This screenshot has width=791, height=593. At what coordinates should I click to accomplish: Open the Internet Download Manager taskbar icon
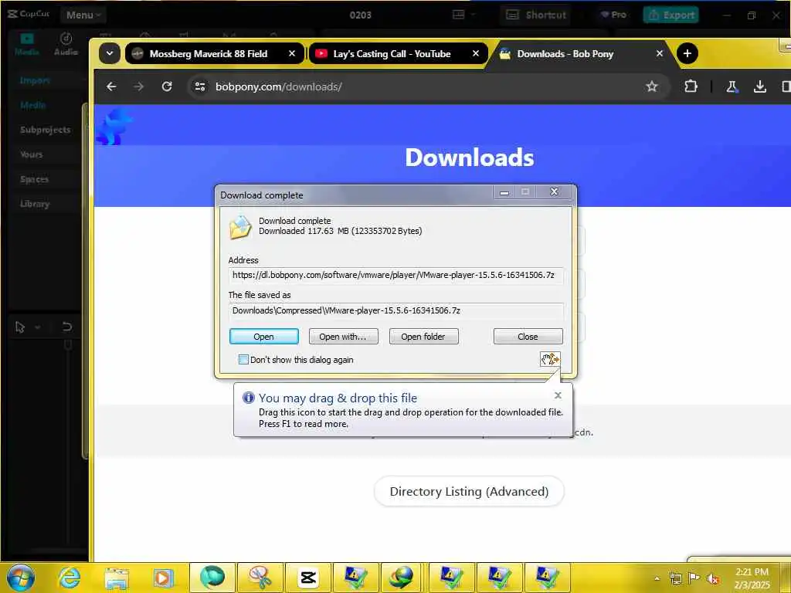402,578
